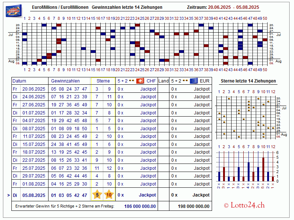Click the Datum column header
The width and height of the screenshot is (294, 220).
(x=19, y=81)
